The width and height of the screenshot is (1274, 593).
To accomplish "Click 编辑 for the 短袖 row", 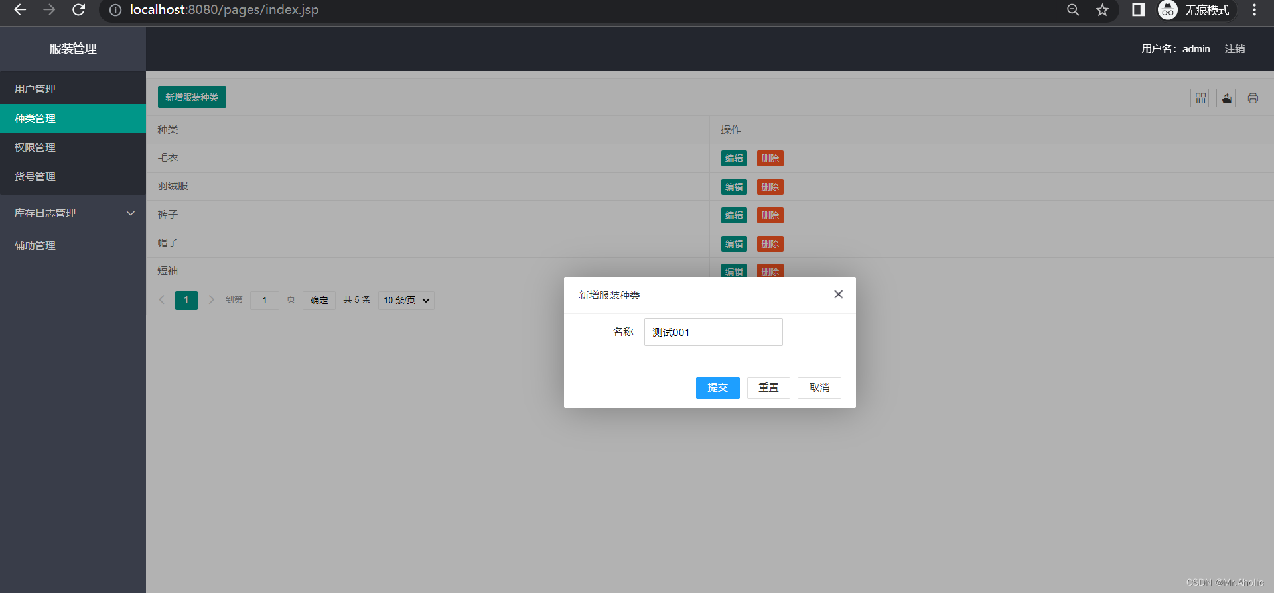I will 734,270.
